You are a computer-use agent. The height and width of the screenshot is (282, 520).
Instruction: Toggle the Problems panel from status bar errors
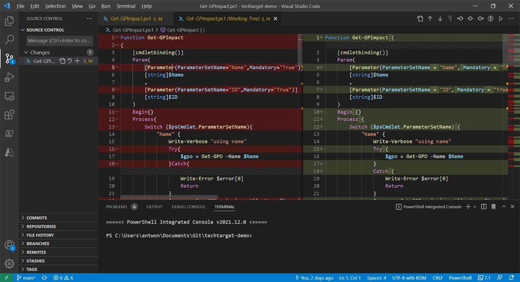[63, 278]
